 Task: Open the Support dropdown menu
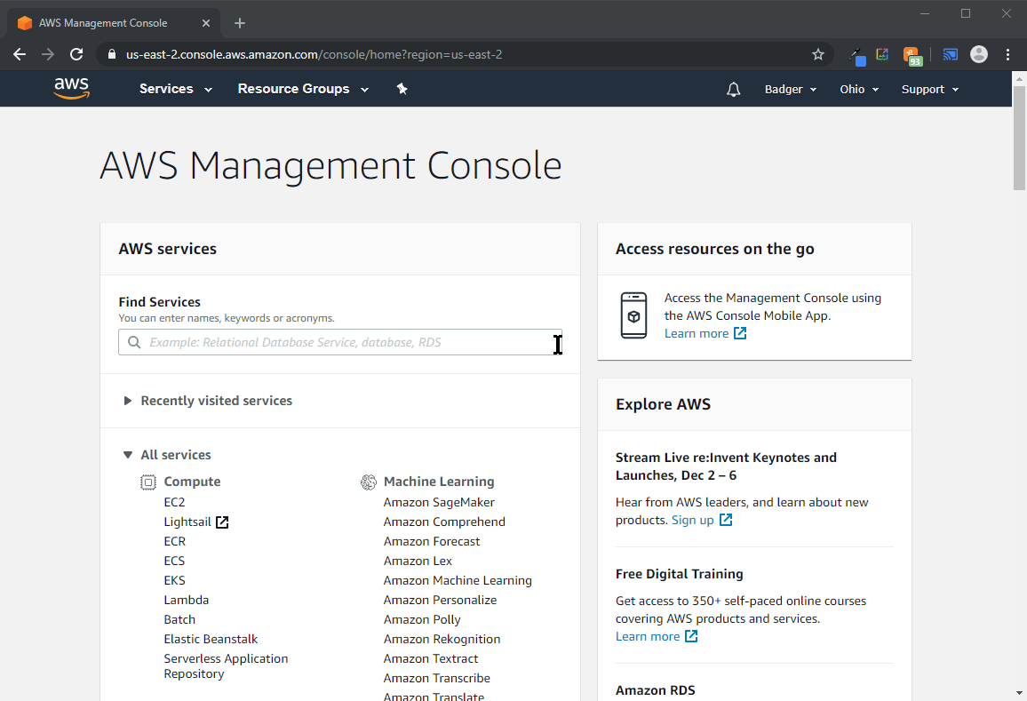click(x=930, y=89)
